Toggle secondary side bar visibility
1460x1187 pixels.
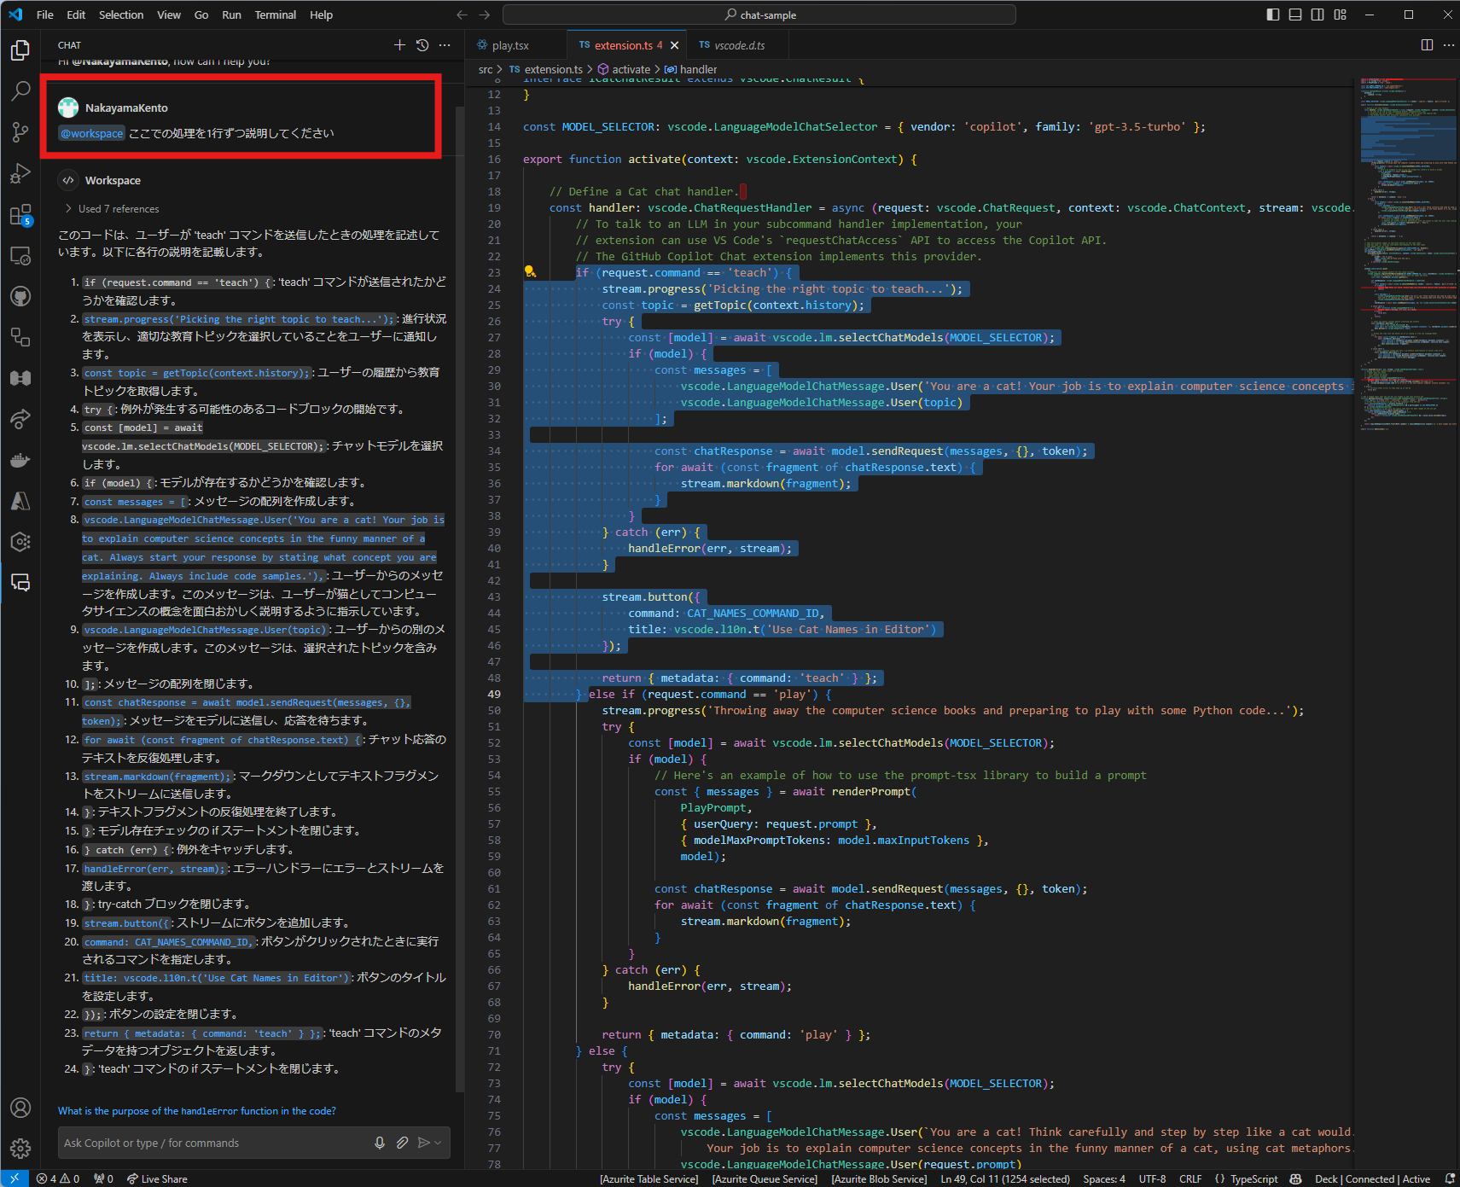(1317, 15)
